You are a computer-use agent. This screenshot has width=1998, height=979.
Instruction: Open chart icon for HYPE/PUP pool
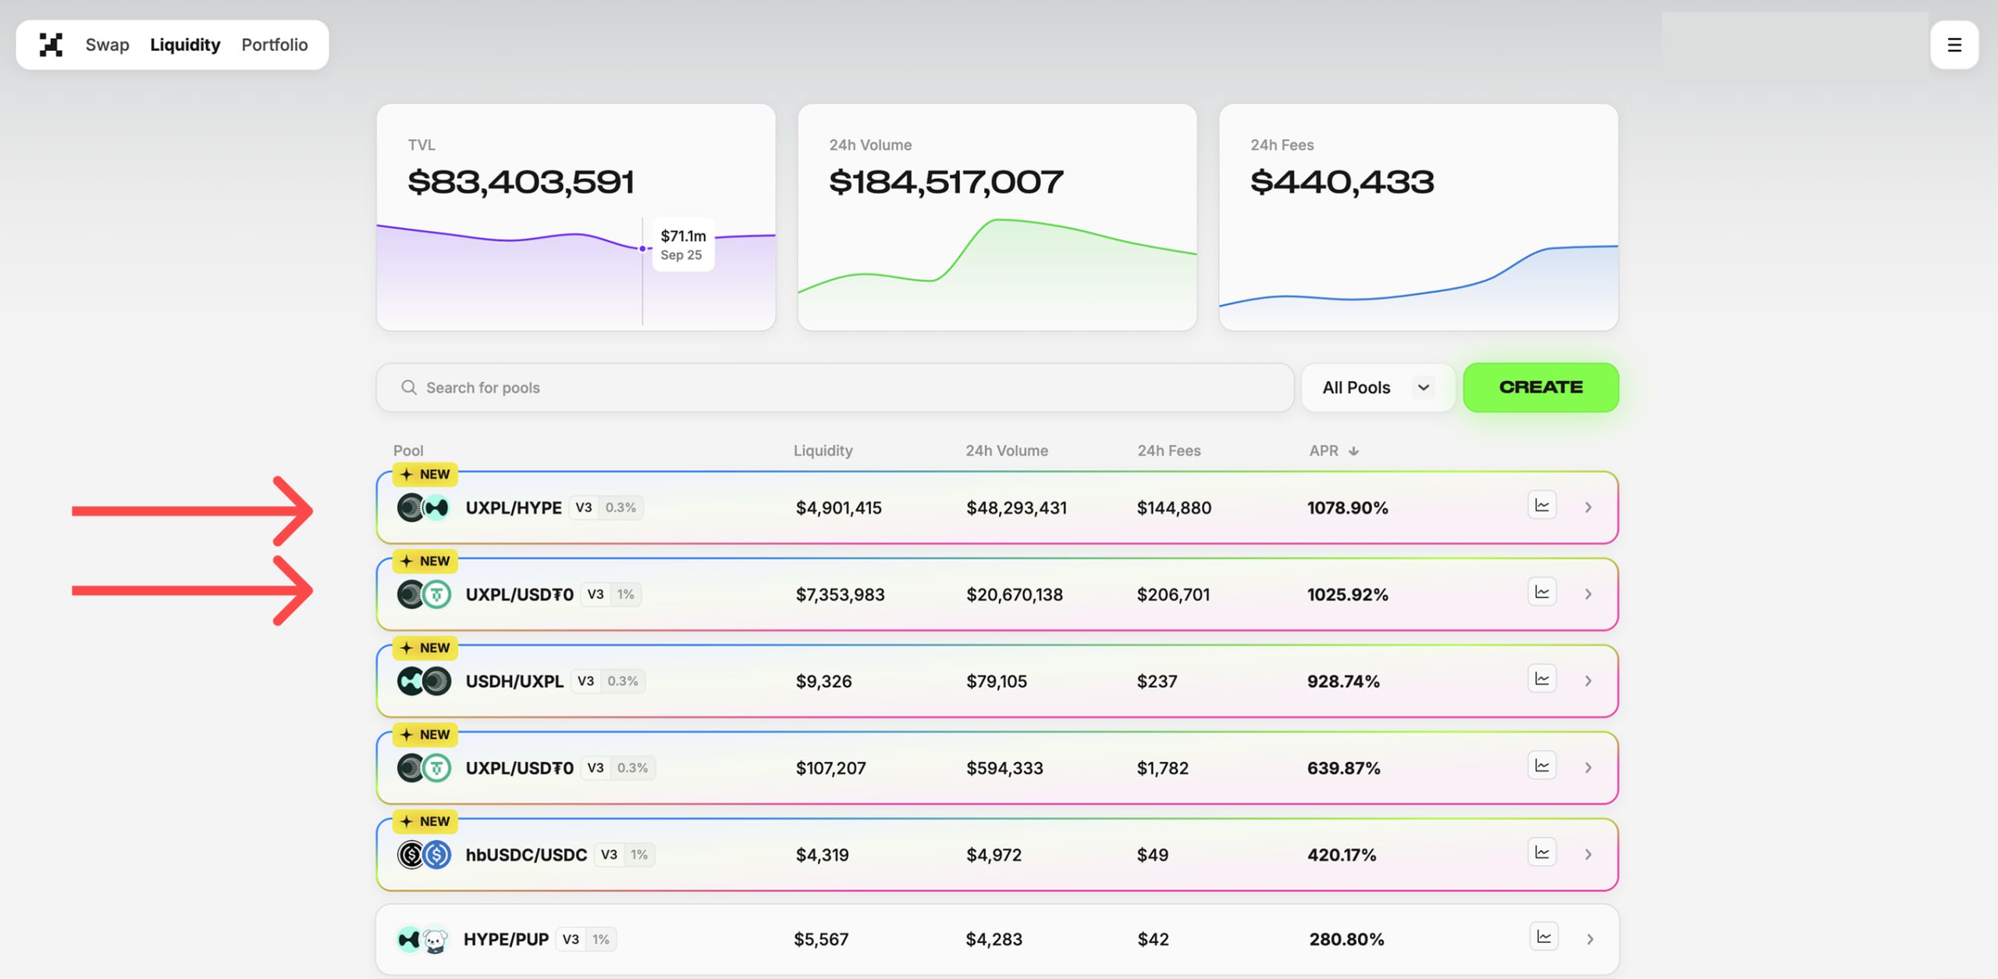[1543, 937]
